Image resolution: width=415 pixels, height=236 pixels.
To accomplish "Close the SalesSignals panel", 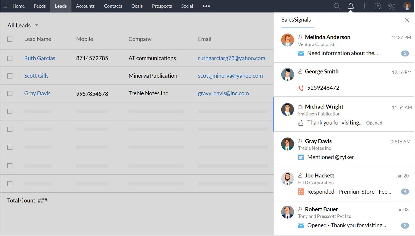I will 407,20.
